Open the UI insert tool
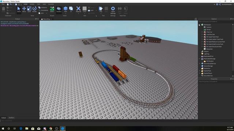This screenshot has width=234, height=131. pos(71,9)
